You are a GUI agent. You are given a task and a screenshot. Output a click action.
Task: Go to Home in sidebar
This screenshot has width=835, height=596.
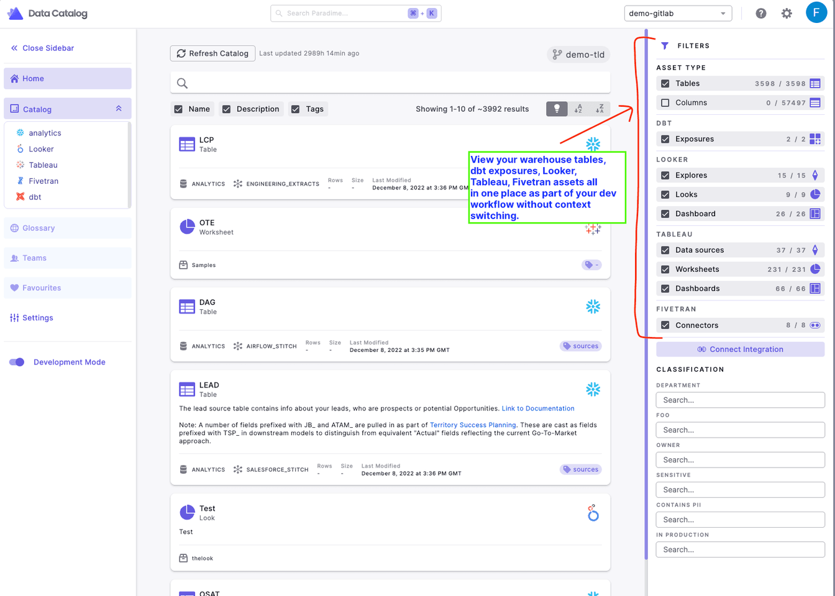(x=67, y=78)
